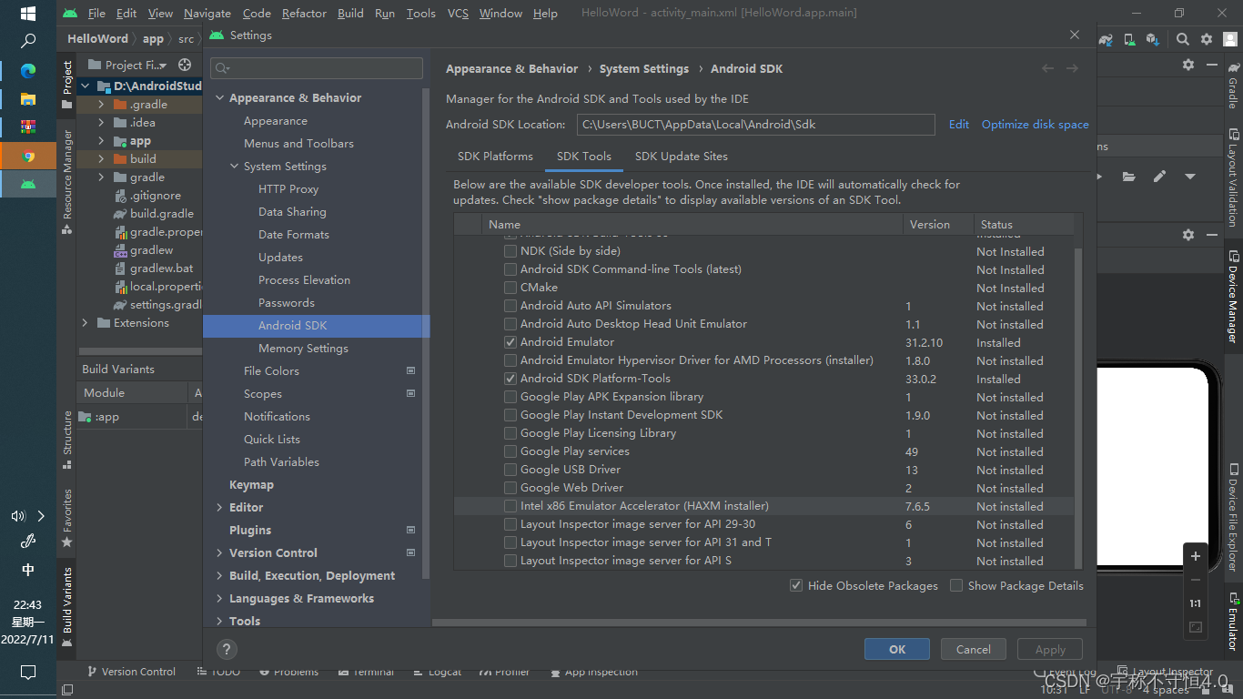Expand Build, Execution, Deployment group
Screen dimensions: 1243x699
(x=219, y=575)
